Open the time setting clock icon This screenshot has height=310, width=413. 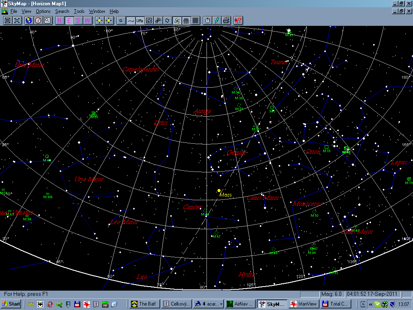coord(38,21)
